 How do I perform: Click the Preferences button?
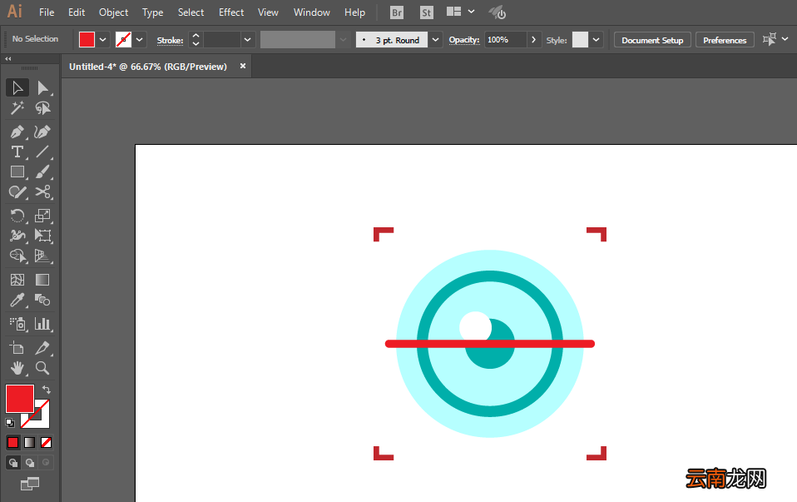click(725, 40)
